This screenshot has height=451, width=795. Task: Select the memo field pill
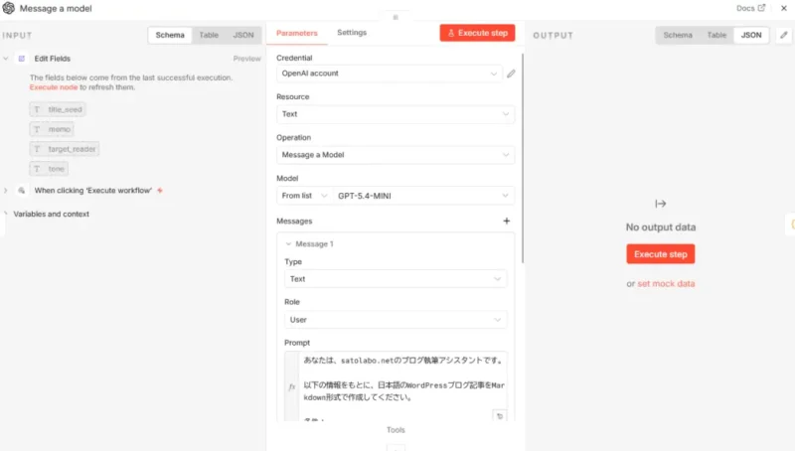coord(52,129)
